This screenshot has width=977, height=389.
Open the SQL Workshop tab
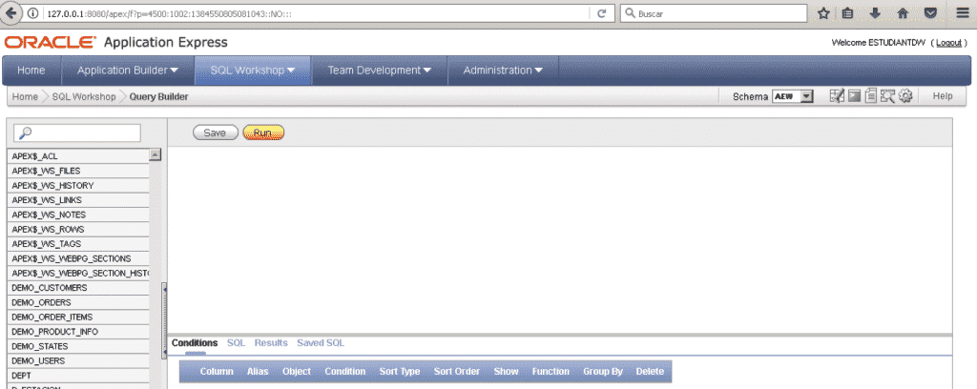(253, 71)
